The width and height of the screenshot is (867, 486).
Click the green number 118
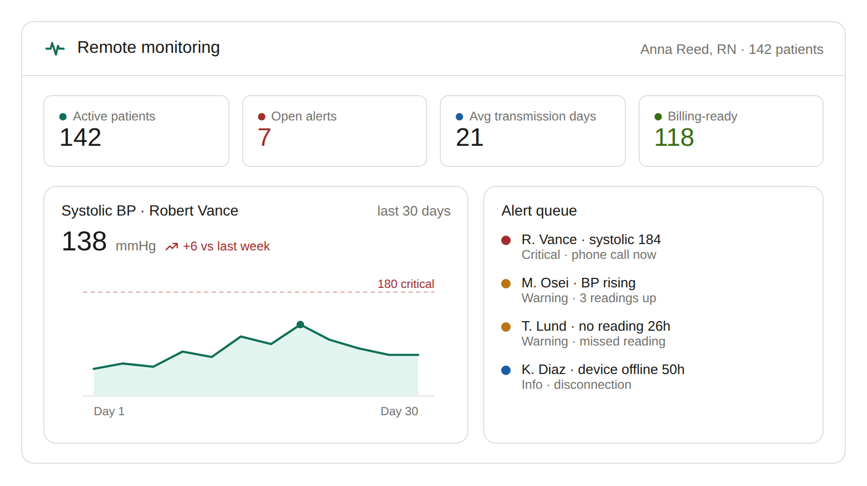(674, 138)
